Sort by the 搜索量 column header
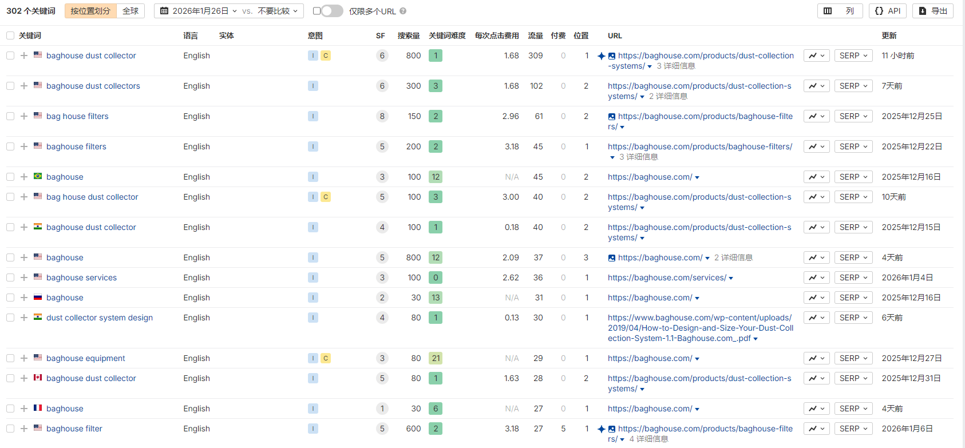 point(409,35)
